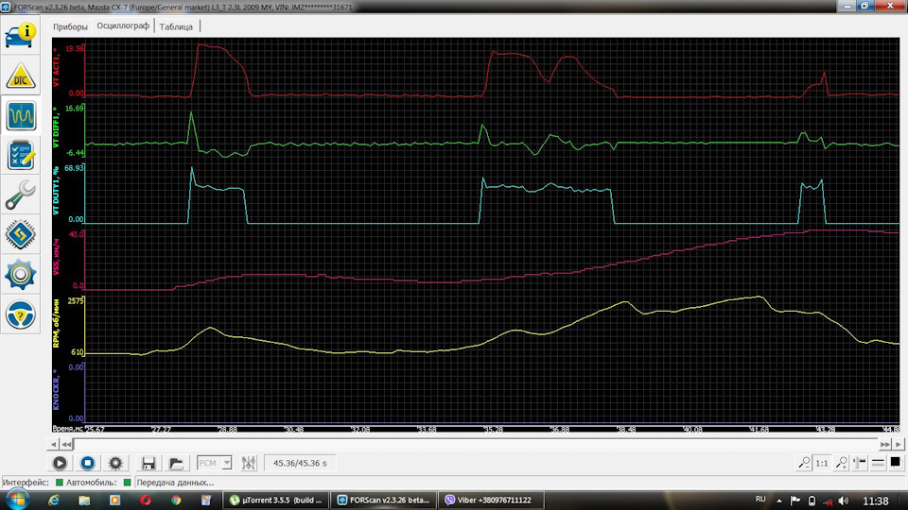Click the RPM об/мин channel label
908x510 pixels.
point(56,324)
